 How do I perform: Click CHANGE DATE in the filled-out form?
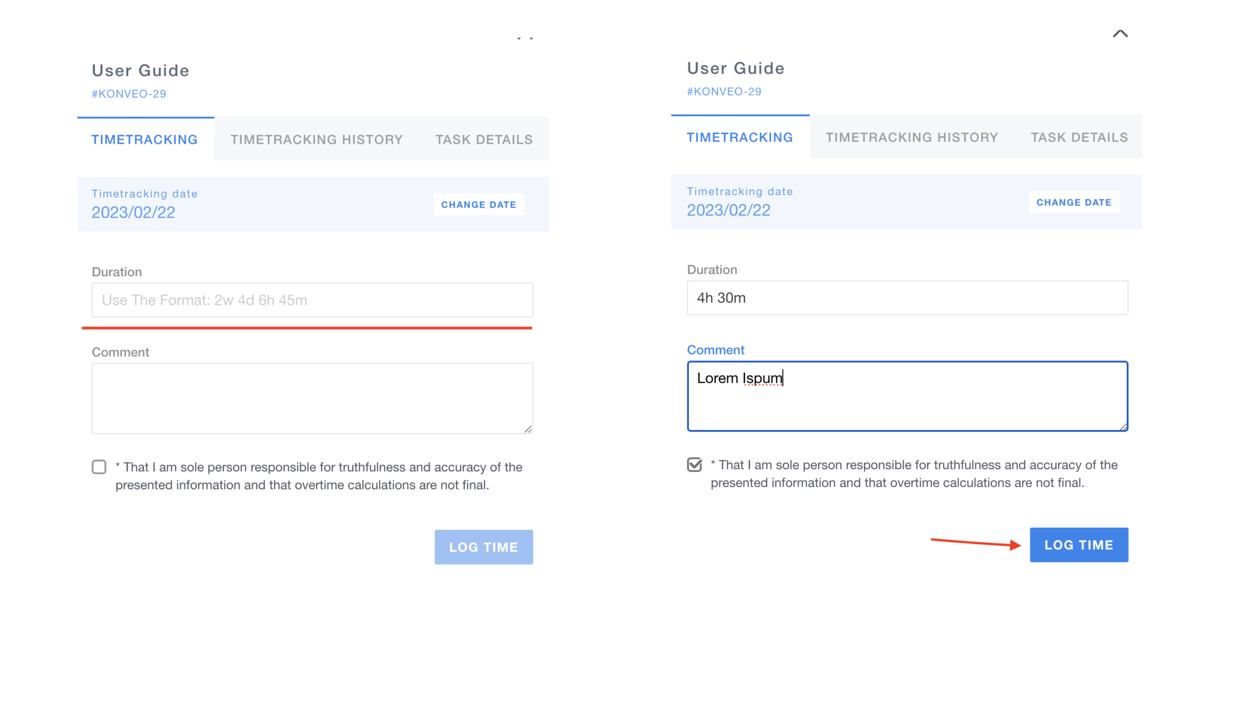1073,203
